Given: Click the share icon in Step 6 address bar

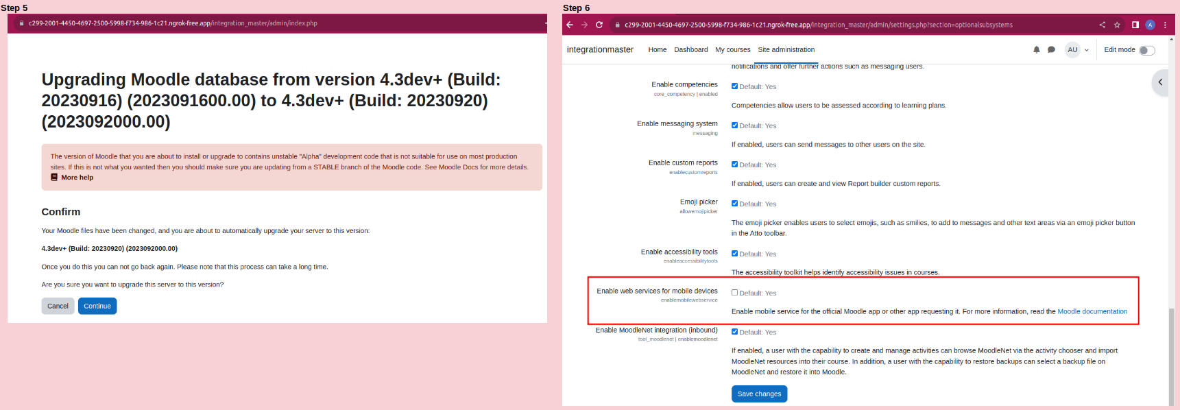Looking at the screenshot, I should click(x=1103, y=25).
